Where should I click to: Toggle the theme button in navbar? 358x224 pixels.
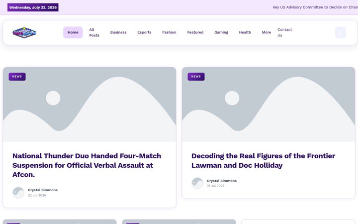(341, 32)
